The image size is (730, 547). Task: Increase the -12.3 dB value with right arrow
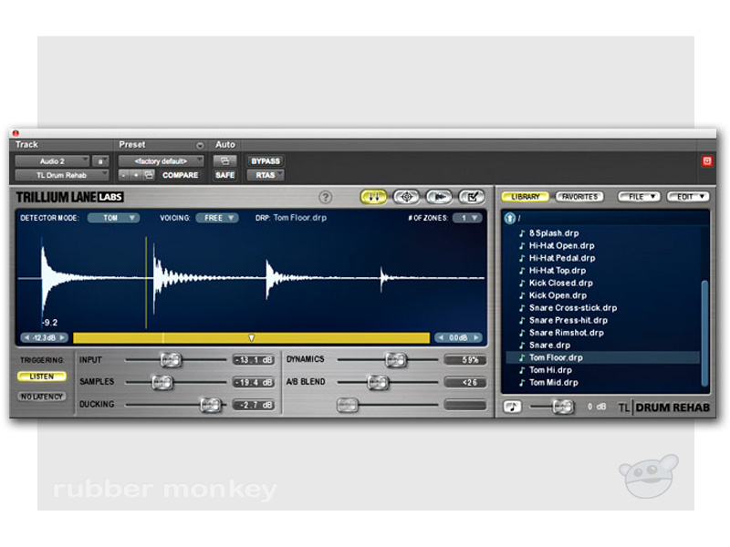click(x=62, y=337)
